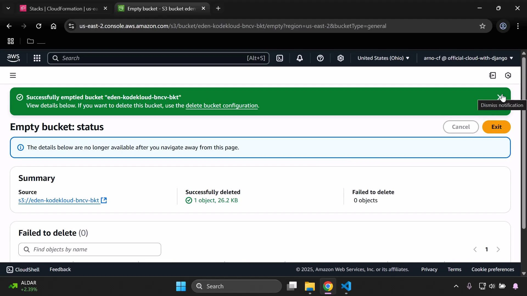Open the account settings gear icon
The image size is (527, 296).
click(x=340, y=58)
